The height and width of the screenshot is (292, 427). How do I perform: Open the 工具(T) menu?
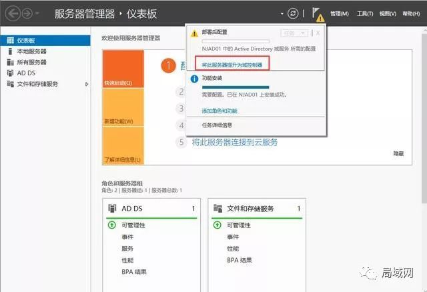click(365, 13)
